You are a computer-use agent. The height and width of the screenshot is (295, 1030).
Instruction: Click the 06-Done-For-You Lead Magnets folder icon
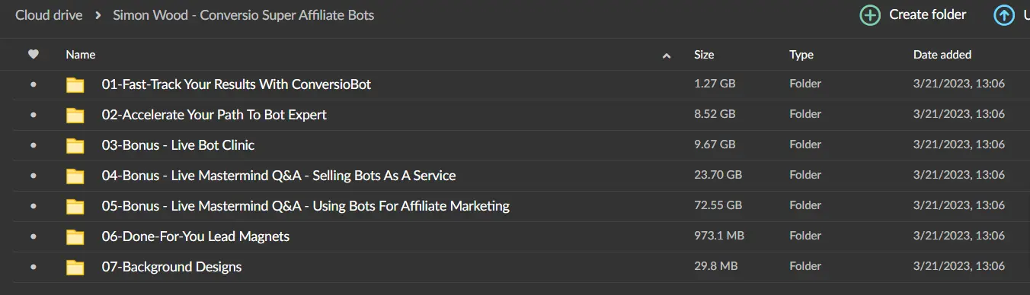75,236
